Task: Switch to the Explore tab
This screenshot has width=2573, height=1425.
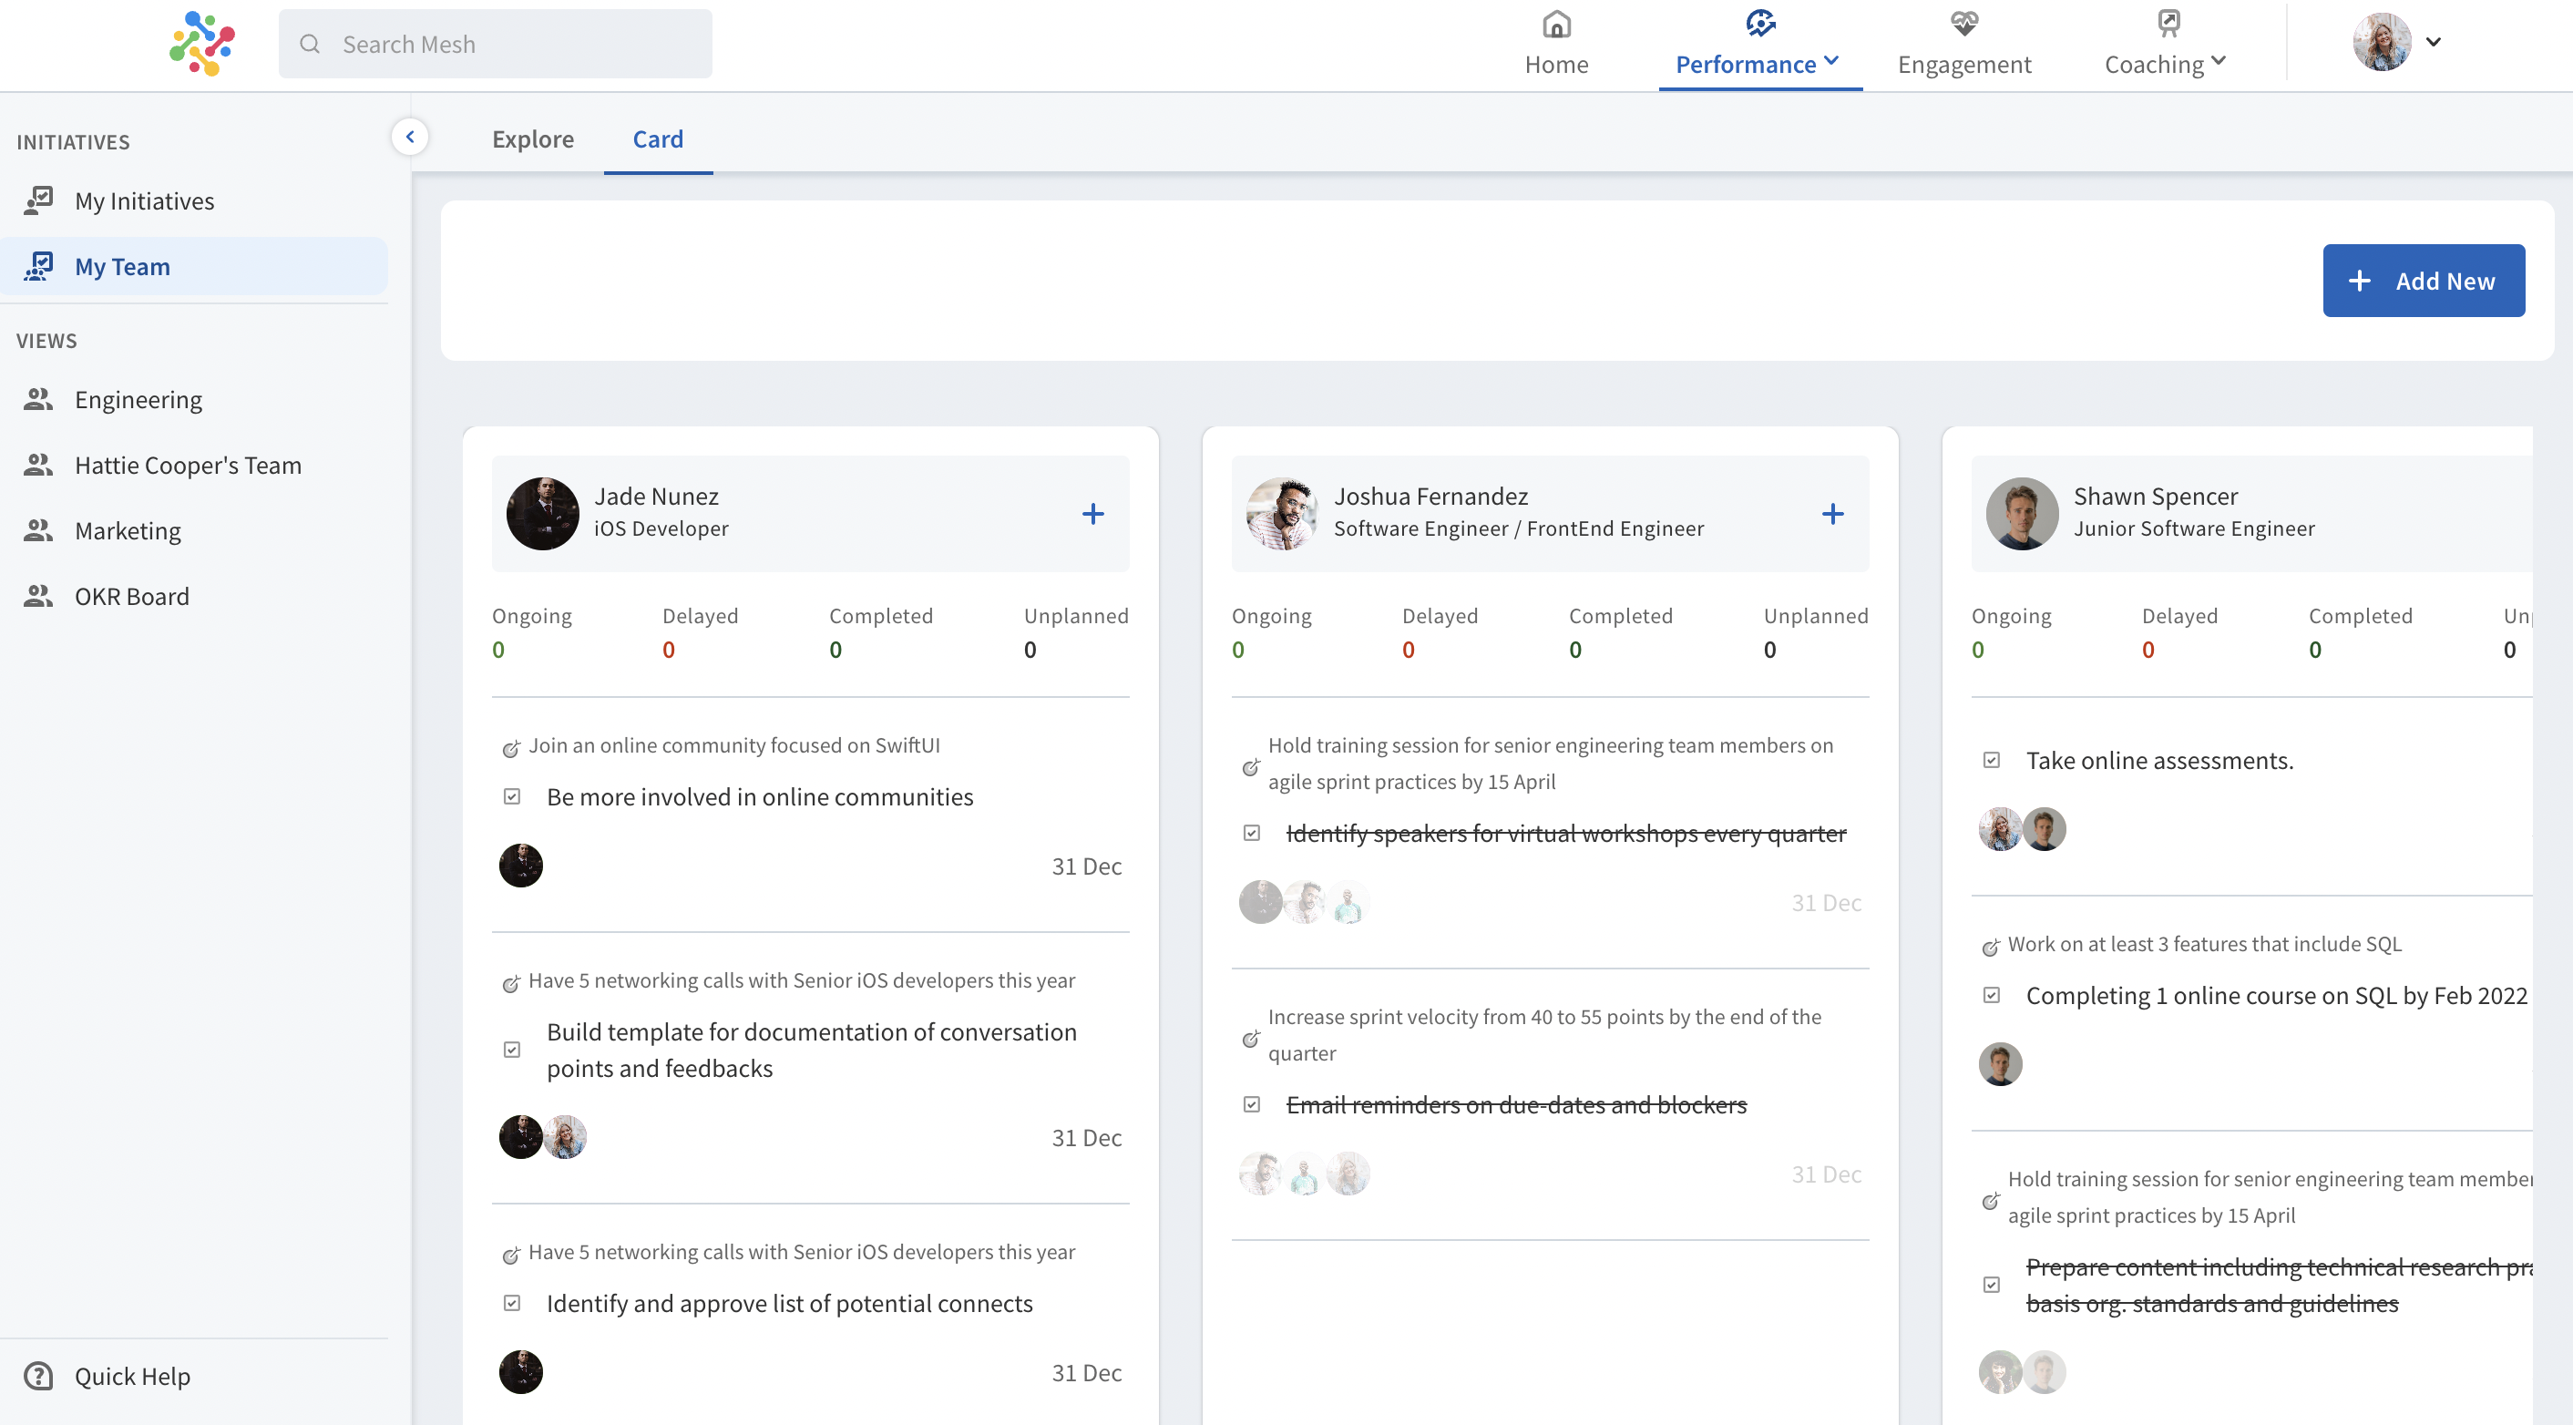Action: coord(533,138)
